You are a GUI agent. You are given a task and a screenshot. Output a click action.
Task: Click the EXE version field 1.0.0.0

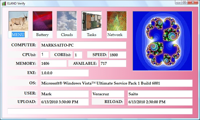[64, 73]
